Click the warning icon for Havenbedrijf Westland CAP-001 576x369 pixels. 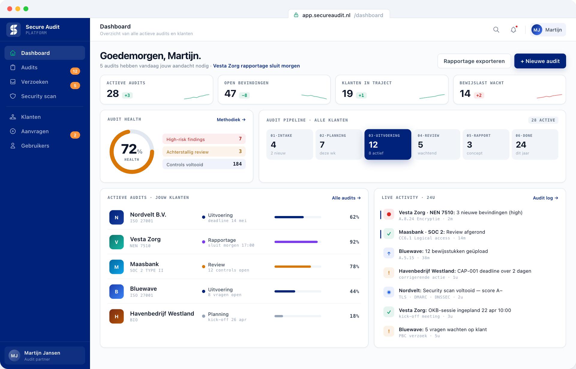[389, 273]
